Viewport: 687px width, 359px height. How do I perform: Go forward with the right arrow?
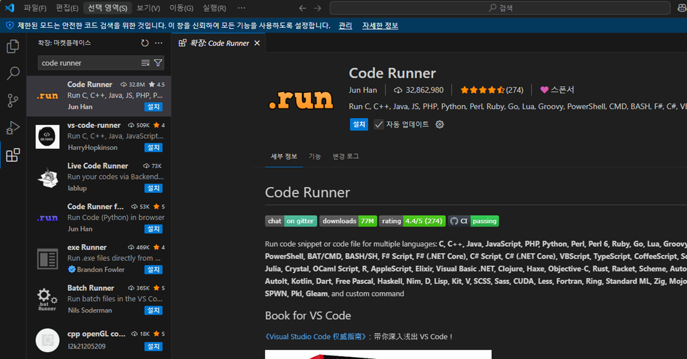pos(317,8)
